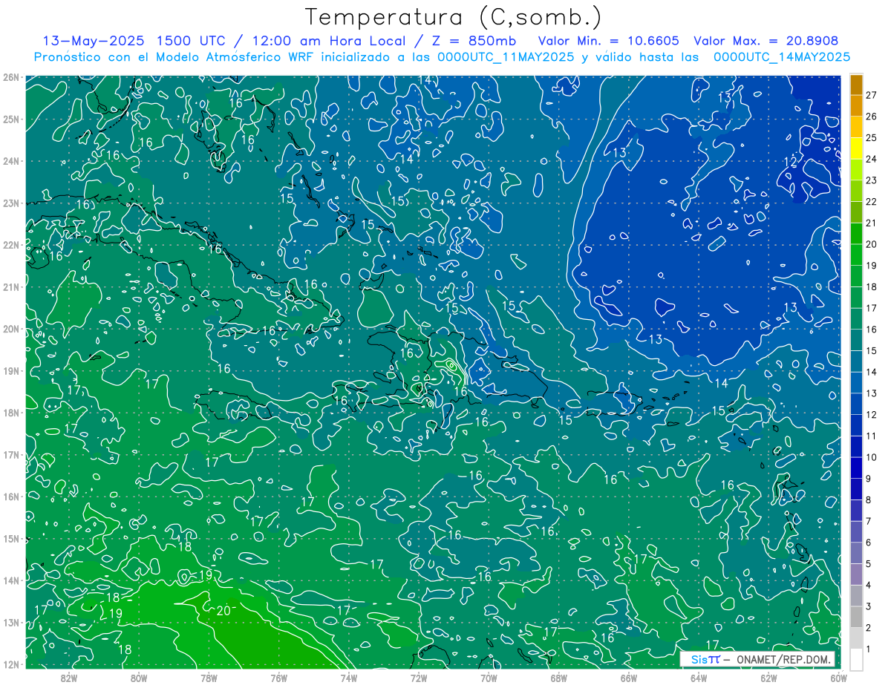The image size is (891, 688).
Task: Select the white bottom segment of the colorbar
Action: point(856,659)
